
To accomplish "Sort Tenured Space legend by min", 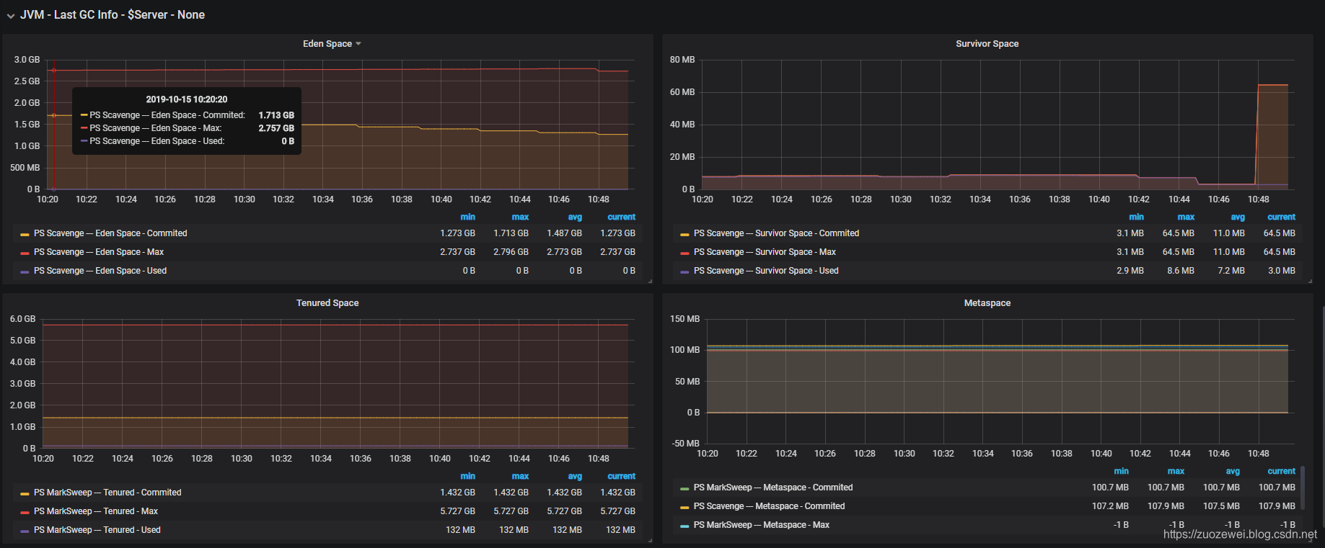I will click(467, 476).
